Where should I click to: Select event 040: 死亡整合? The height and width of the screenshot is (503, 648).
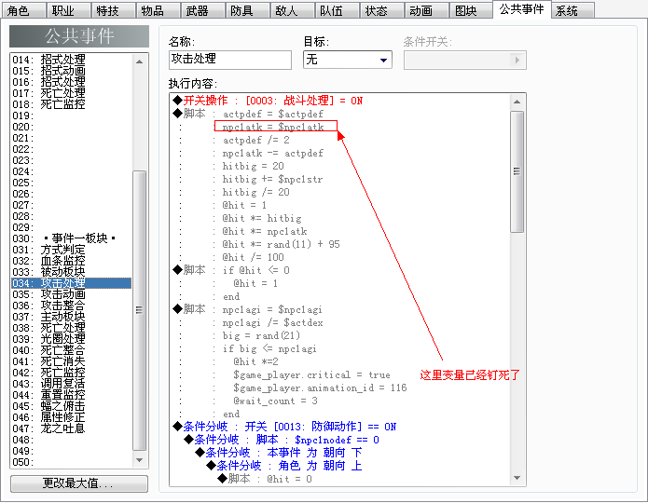click(71, 350)
